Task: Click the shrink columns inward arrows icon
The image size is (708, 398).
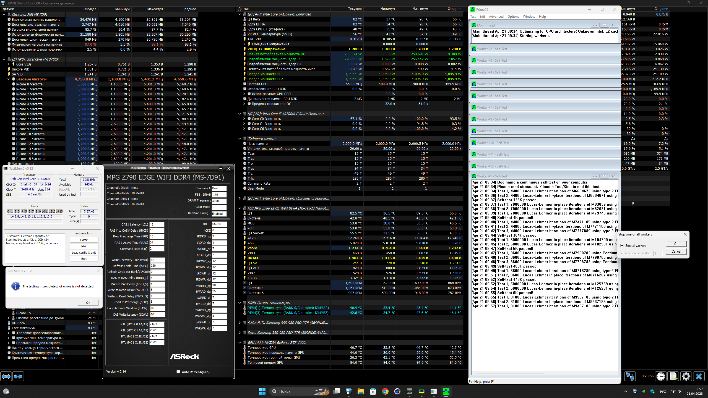Action: (18, 376)
